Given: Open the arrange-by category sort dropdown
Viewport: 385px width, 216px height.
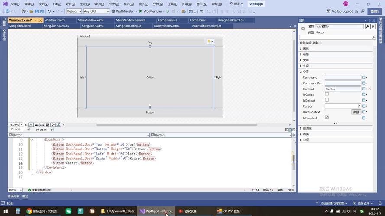Looking at the screenshot, I should click(x=311, y=43).
